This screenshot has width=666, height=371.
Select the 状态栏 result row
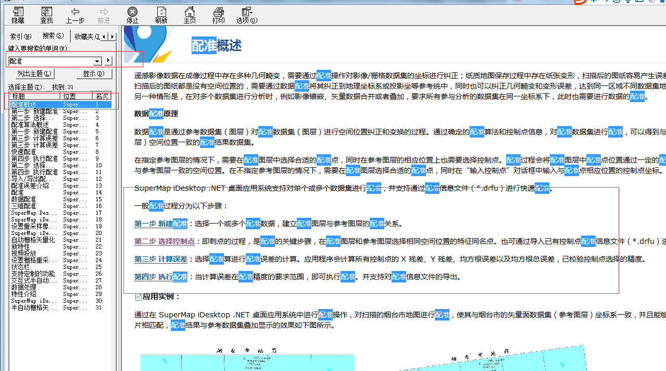60,267
